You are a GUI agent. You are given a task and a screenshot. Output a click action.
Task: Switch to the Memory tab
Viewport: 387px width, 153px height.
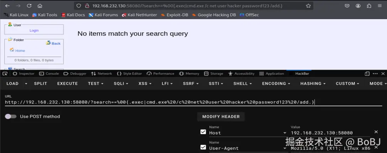point(189,73)
